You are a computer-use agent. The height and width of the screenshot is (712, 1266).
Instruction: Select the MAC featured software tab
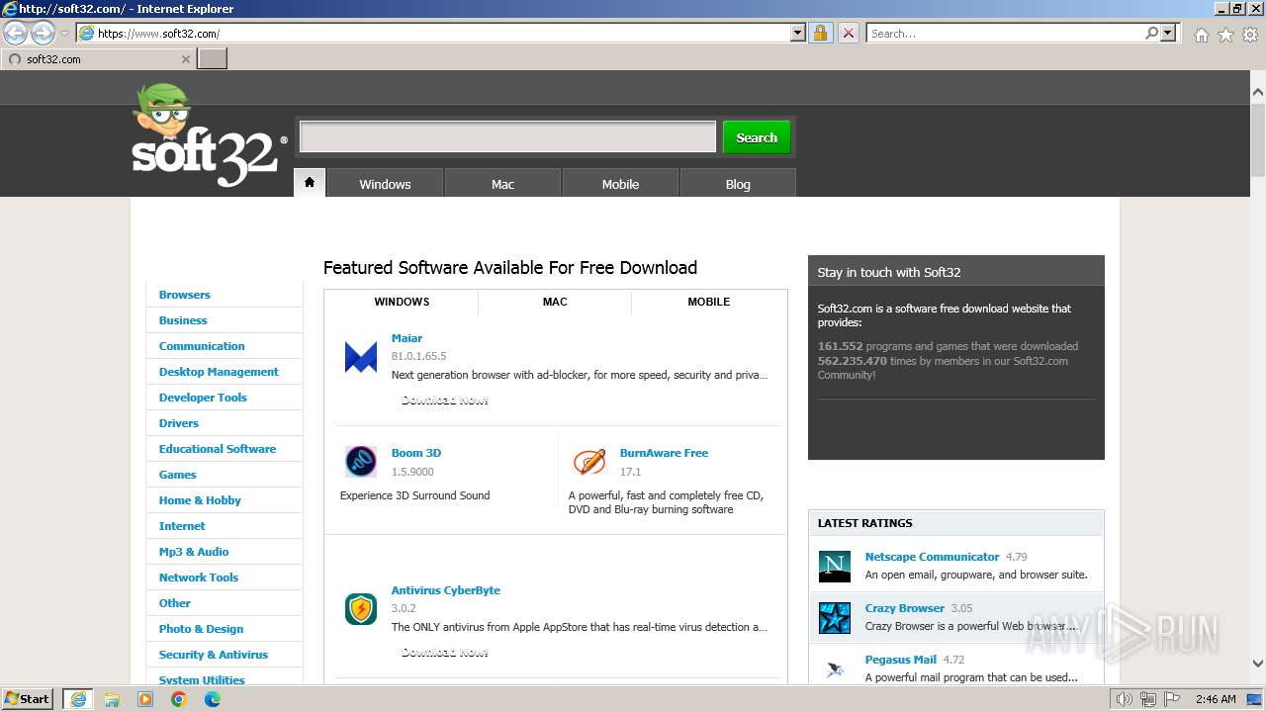coord(555,302)
